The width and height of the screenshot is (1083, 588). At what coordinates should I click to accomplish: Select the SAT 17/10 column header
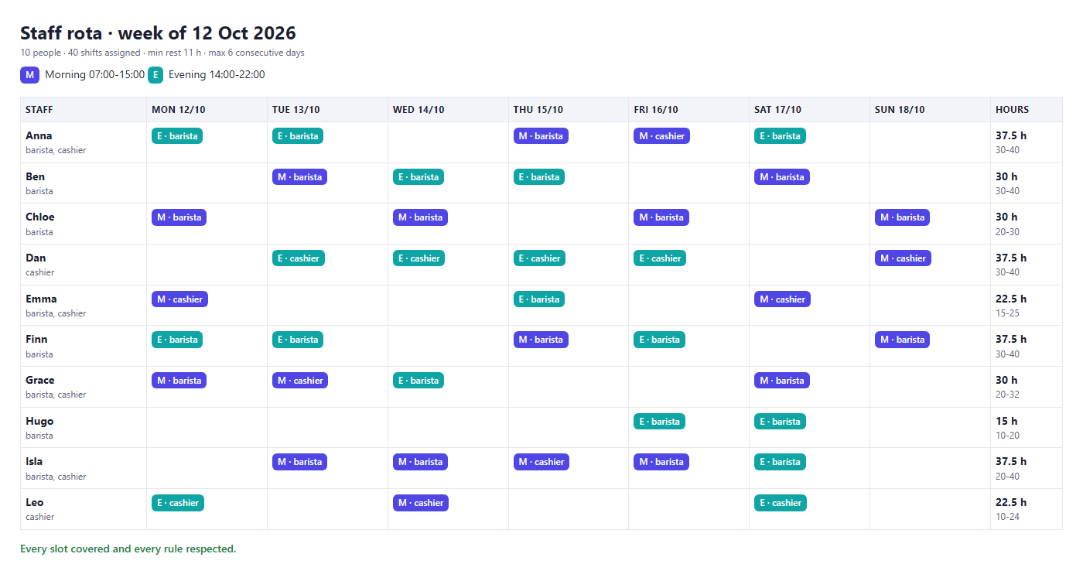coord(809,110)
